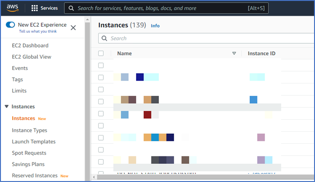Tick the select-all checkbox in table header
Screen dimensions: 315x182
pos(101,54)
